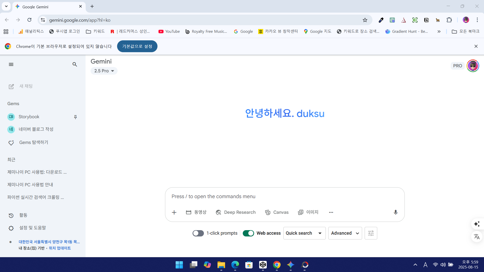Open 활동 activity history
This screenshot has width=484, height=272.
(18, 215)
